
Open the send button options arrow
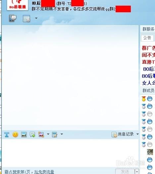tap(137, 172)
